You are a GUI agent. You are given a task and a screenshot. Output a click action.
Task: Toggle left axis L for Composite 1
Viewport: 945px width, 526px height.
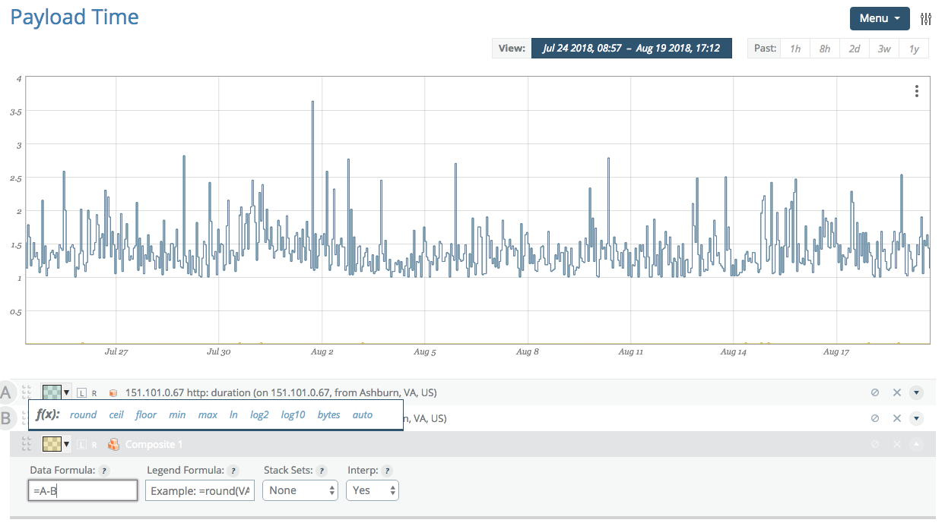(81, 445)
